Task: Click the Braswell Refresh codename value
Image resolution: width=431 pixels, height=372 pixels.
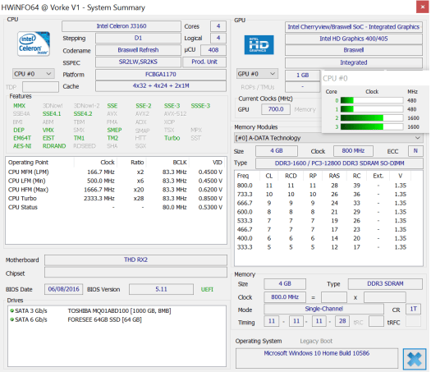Action: pos(138,50)
